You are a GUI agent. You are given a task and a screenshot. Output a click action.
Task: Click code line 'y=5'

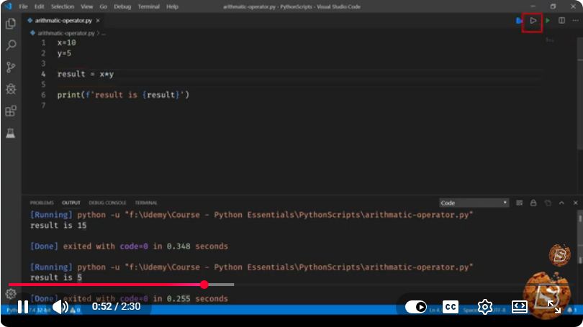[64, 53]
